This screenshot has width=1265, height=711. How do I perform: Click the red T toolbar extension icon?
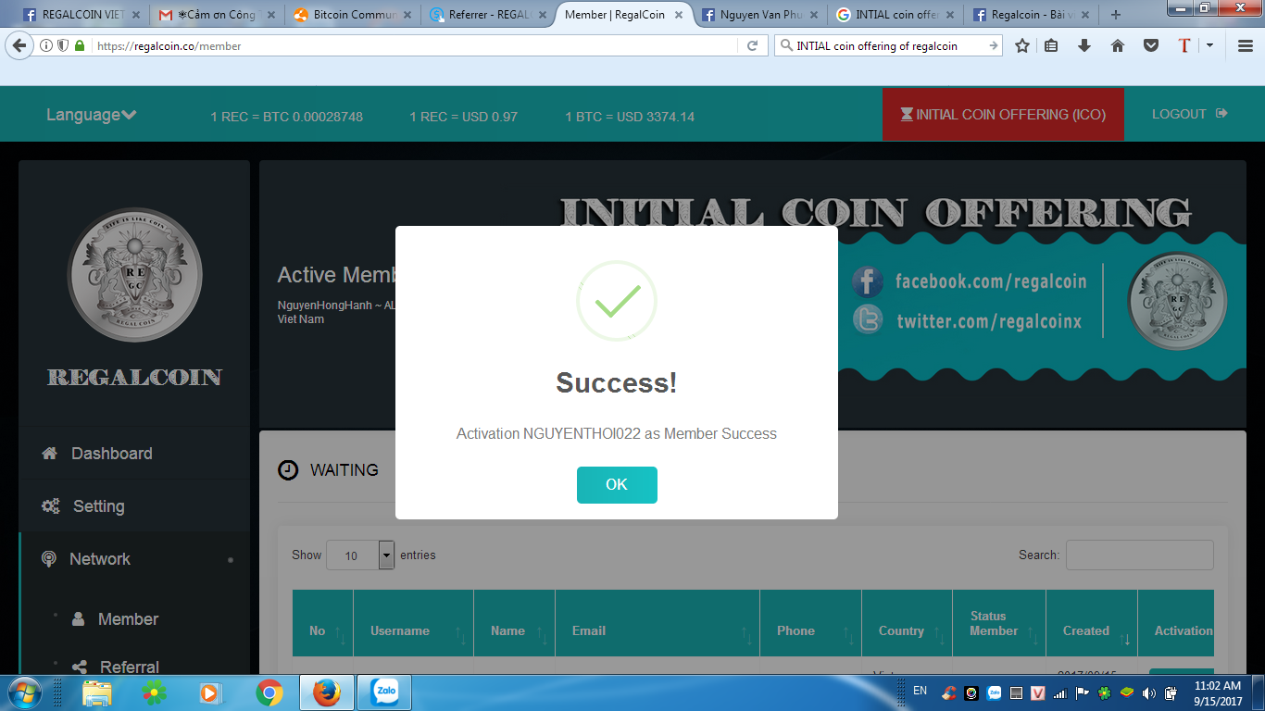coord(1184,45)
